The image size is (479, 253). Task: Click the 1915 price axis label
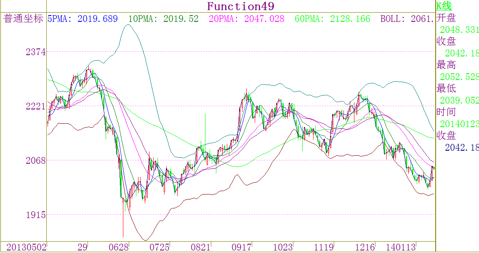(x=36, y=215)
